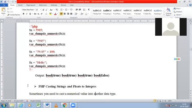Open Google Chrome from the taskbar

[x=65, y=105]
